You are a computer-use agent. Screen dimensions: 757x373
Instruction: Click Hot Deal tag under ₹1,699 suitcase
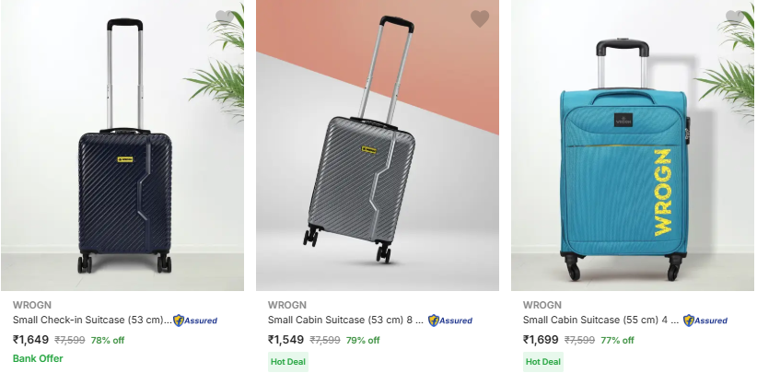point(543,362)
